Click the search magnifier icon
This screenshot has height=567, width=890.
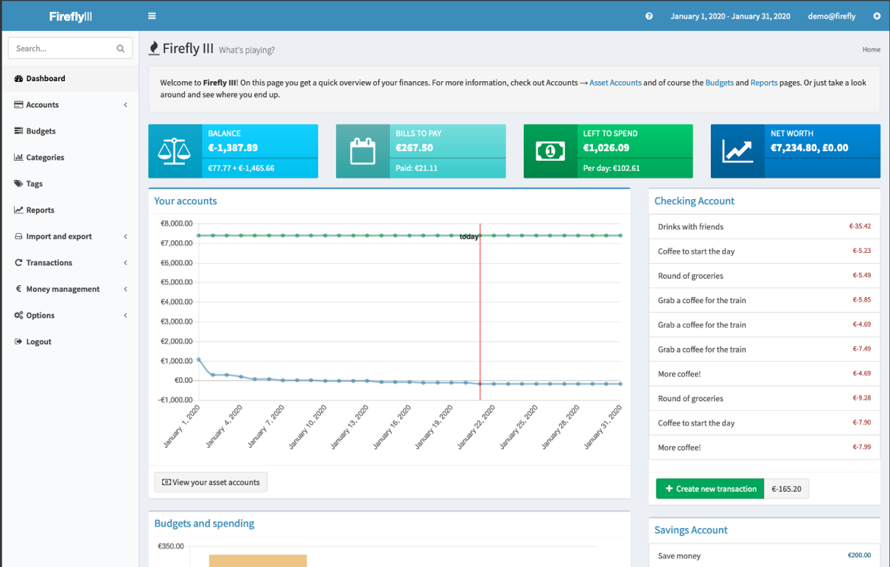(121, 49)
